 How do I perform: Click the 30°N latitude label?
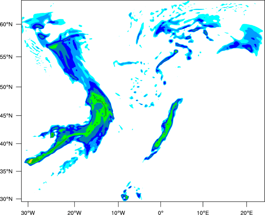[6, 199]
